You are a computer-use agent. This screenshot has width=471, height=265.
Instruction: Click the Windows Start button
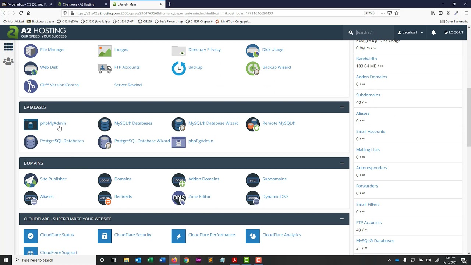pos(6,260)
